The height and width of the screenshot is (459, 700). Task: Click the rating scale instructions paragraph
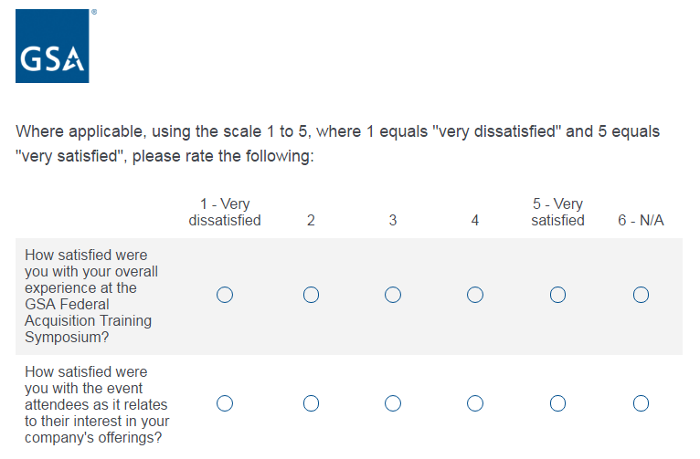click(338, 144)
